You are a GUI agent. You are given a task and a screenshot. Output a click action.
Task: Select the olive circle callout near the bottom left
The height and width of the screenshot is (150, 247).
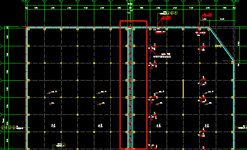[x=64, y=145]
